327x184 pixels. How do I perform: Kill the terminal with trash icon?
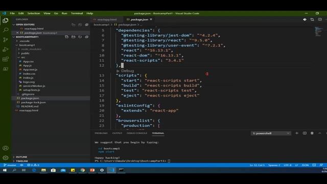pos(312,133)
